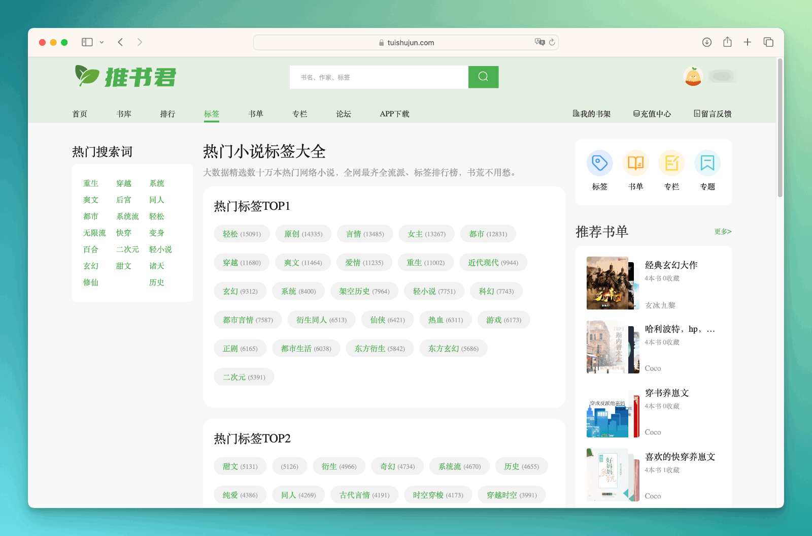Open the 书单 booklist icon in the sidebar
The image size is (812, 536).
[635, 164]
